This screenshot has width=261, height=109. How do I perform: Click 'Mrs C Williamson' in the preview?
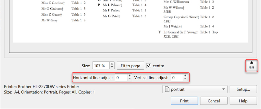pyautogui.click(x=176, y=2)
